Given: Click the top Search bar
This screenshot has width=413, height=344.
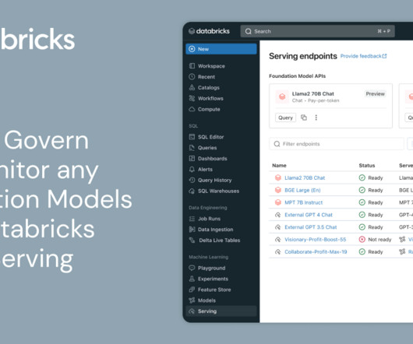Looking at the screenshot, I should tap(317, 31).
